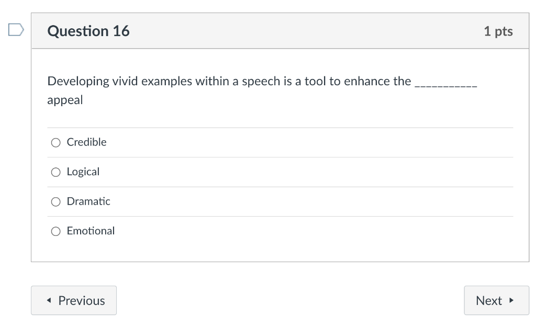The height and width of the screenshot is (327, 536).
Task: Click the Question 16 header title
Action: click(x=88, y=31)
